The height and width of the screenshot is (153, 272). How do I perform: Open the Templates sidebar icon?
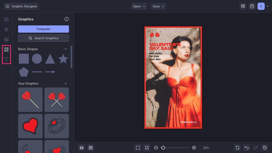[x=6, y=39]
